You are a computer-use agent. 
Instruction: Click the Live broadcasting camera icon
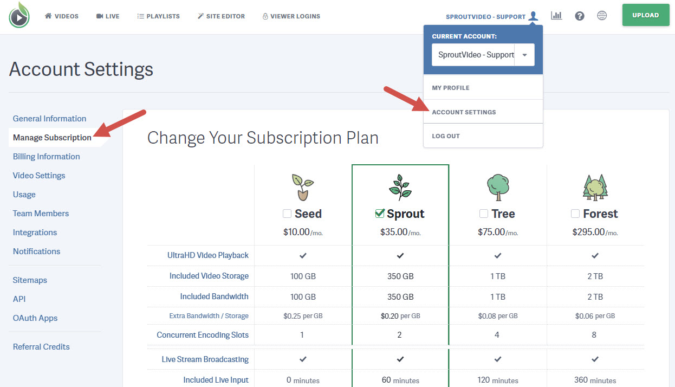coord(100,16)
